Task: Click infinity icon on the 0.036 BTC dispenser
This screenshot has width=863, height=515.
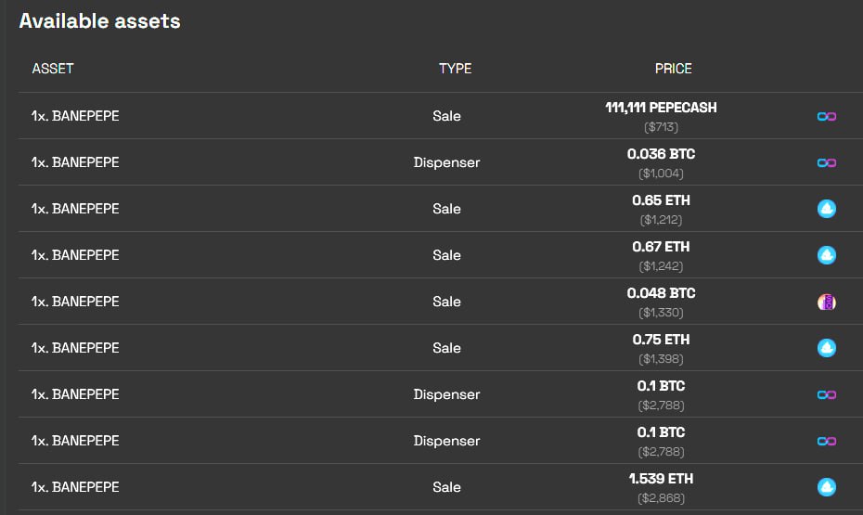Action: pyautogui.click(x=826, y=163)
